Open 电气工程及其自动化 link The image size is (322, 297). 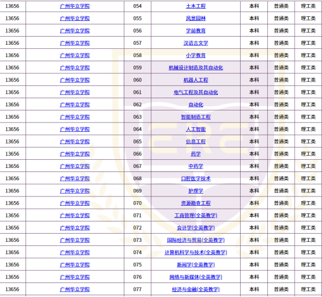195,92
